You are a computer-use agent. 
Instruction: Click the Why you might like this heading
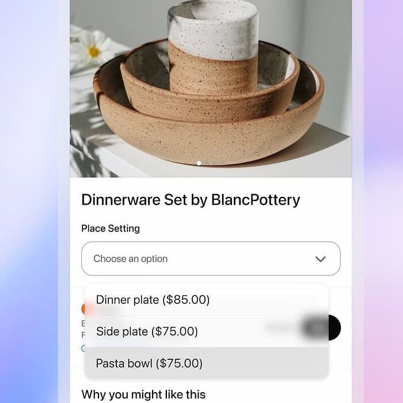(143, 394)
